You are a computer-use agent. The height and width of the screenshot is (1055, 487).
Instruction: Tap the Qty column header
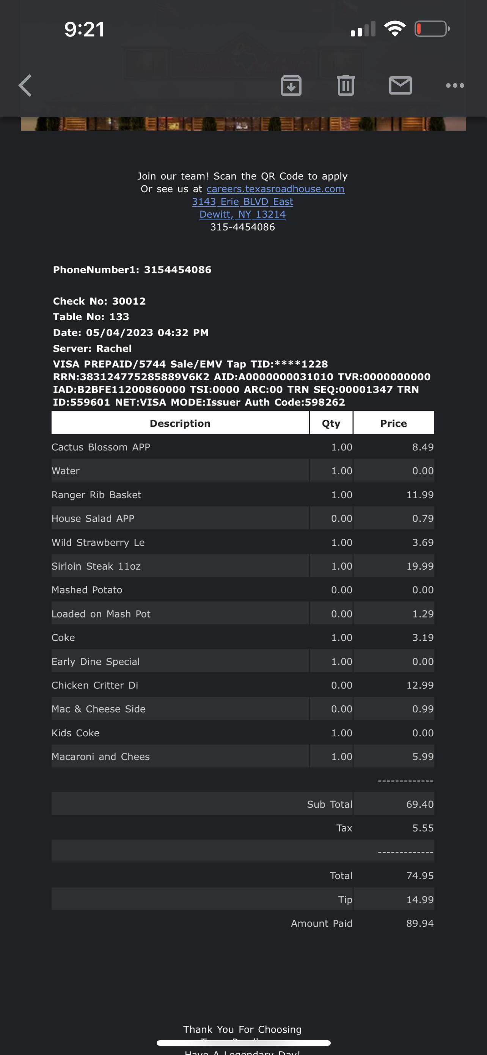331,423
